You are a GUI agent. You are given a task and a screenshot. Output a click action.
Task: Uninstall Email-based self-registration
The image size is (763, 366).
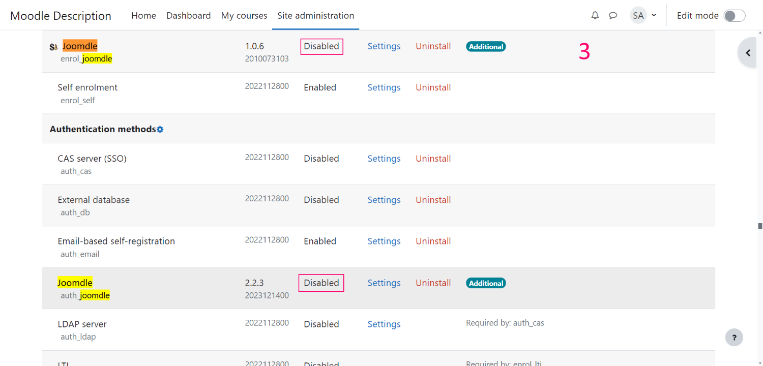coord(433,241)
